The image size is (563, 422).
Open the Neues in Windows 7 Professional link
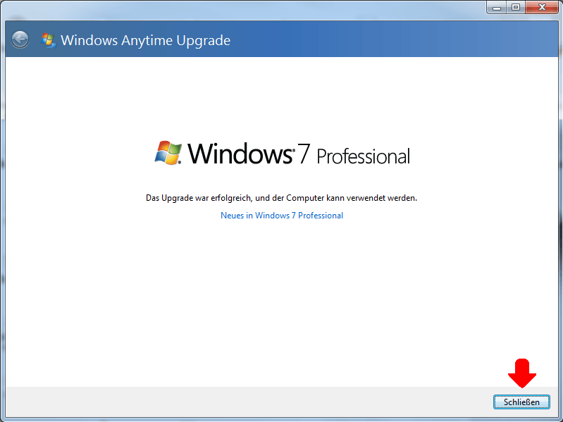(282, 216)
